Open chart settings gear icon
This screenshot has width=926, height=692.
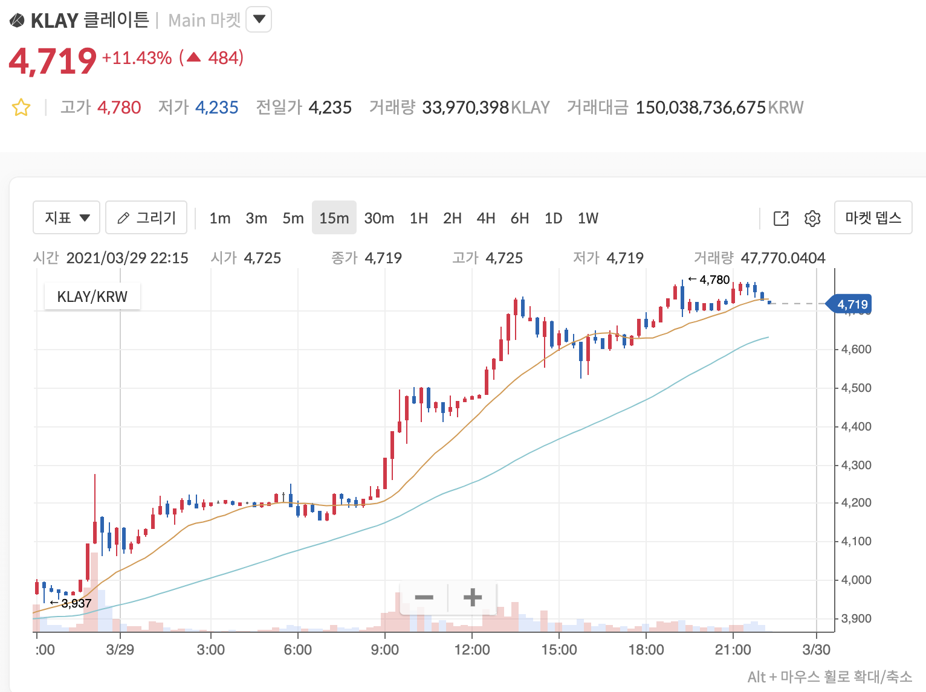[x=812, y=218]
